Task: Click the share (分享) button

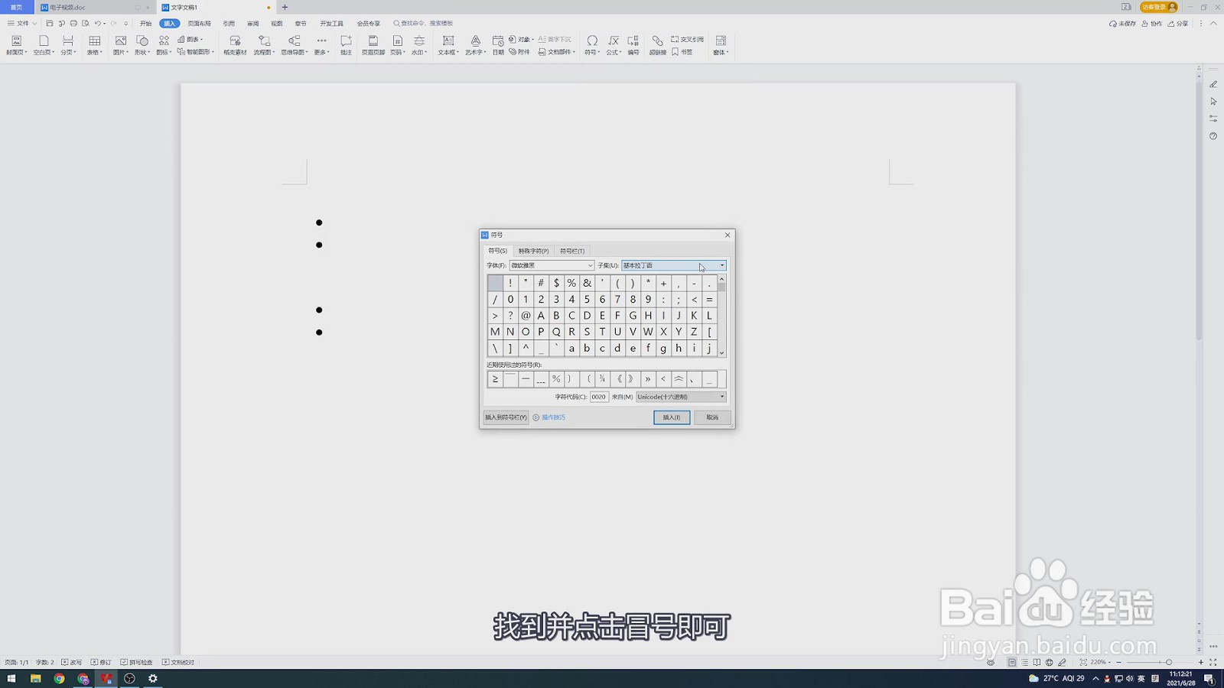Action: point(1178,24)
